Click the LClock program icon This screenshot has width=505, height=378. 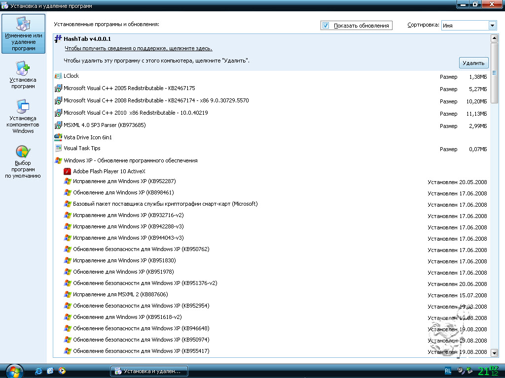coord(58,76)
